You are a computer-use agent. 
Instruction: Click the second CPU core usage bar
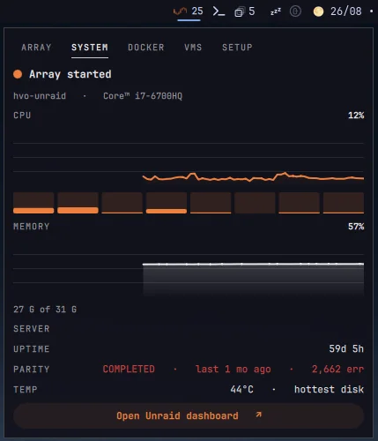pyautogui.click(x=78, y=203)
